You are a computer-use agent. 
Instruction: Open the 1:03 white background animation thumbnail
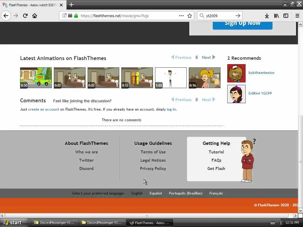(171, 78)
